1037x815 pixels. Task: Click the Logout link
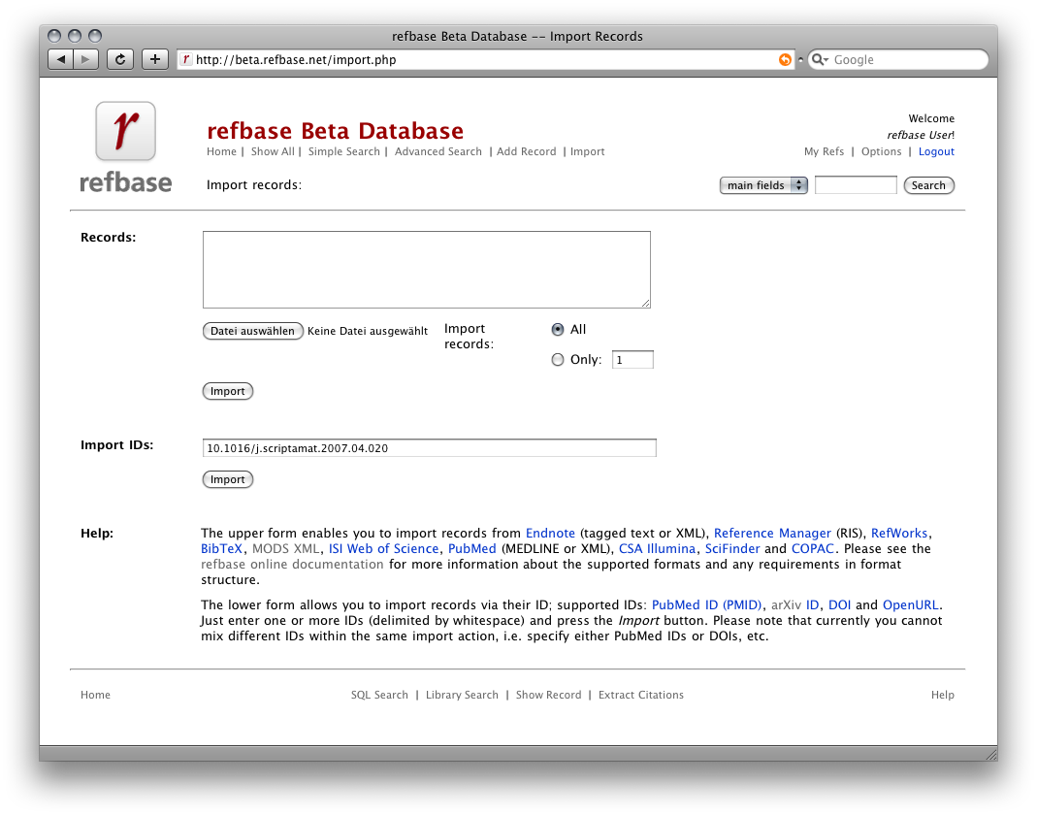tap(936, 151)
